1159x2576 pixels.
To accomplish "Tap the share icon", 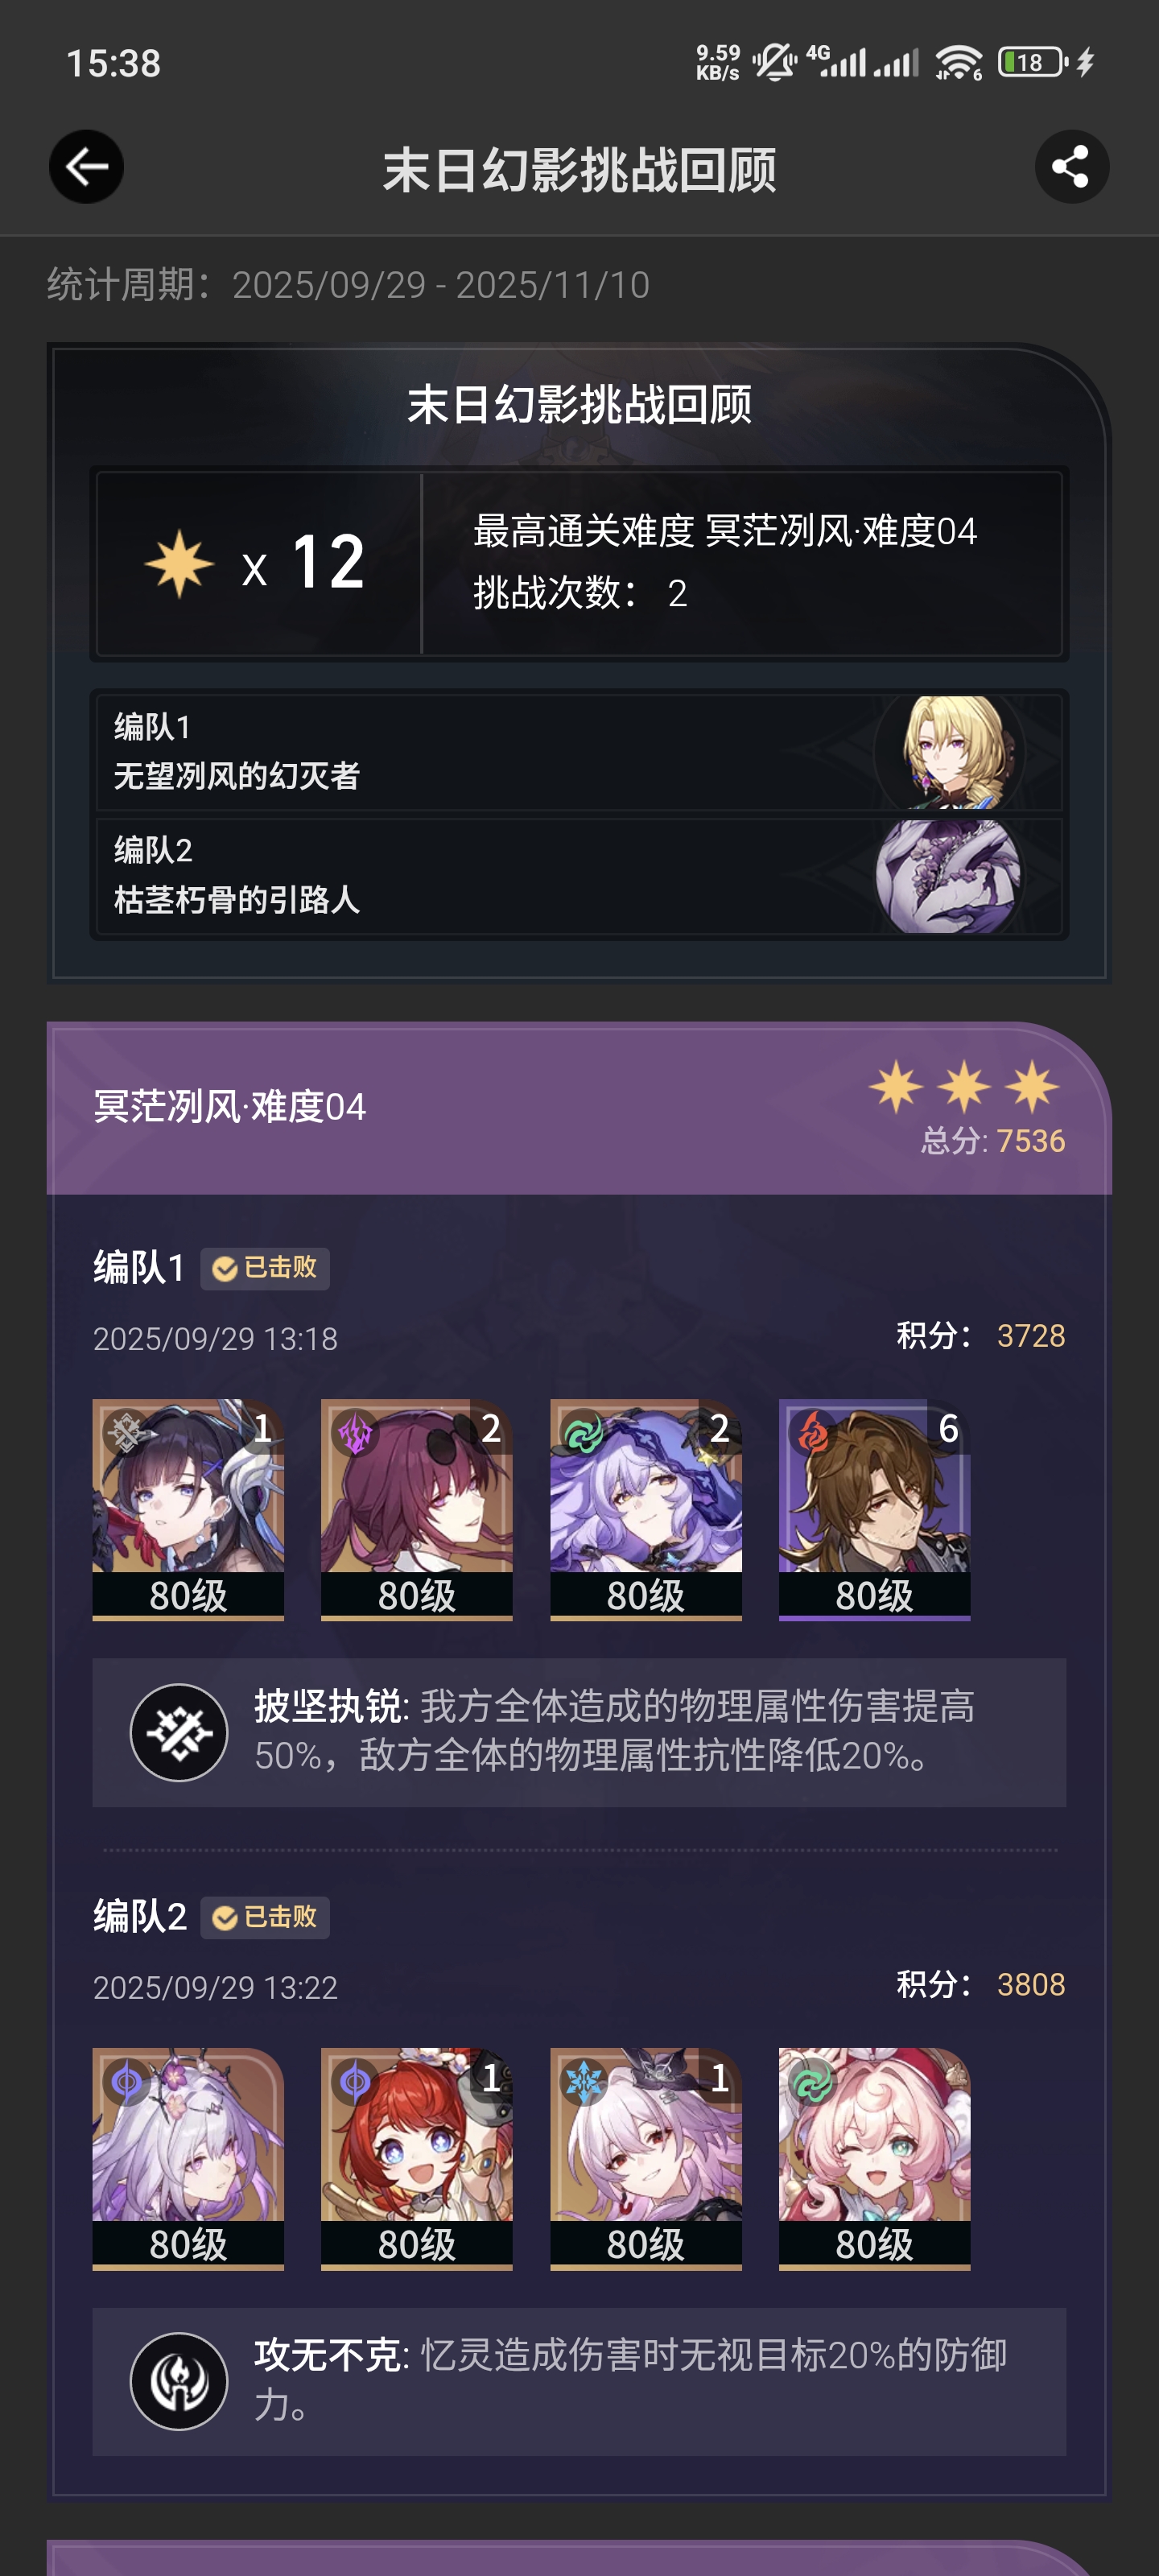I will point(1071,167).
